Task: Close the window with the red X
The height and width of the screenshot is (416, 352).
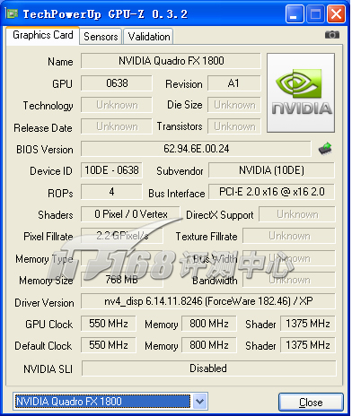Action: (336, 13)
